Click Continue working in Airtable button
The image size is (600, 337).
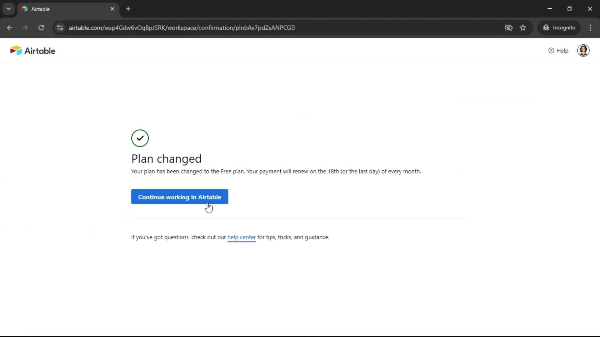180,197
